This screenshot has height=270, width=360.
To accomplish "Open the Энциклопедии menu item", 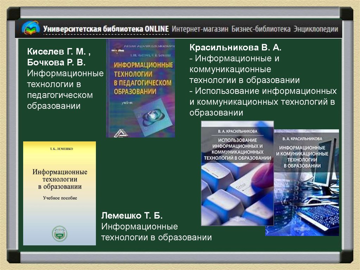I will click(316, 29).
